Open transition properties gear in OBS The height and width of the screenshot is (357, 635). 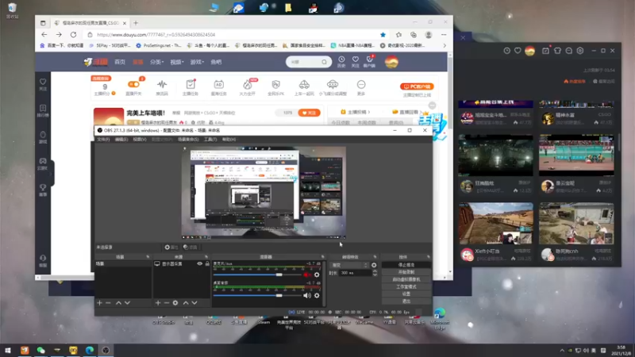click(x=374, y=265)
